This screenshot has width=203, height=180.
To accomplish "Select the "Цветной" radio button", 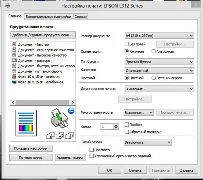I will click(x=127, y=78).
